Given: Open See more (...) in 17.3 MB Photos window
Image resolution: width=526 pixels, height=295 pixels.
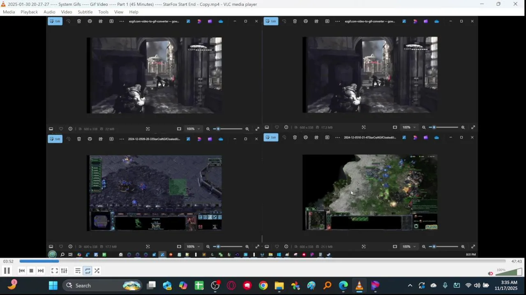Looking at the screenshot, I should (337, 21).
